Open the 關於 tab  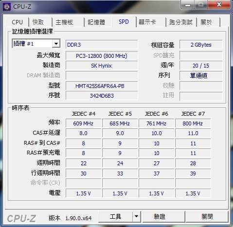206,22
